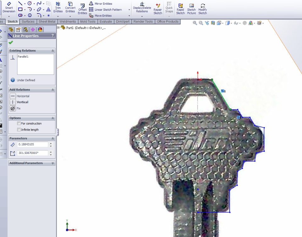Activate the Rapid Sketch tool

click(x=181, y=9)
